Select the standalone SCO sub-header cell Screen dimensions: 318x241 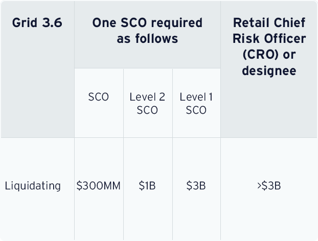pos(99,97)
